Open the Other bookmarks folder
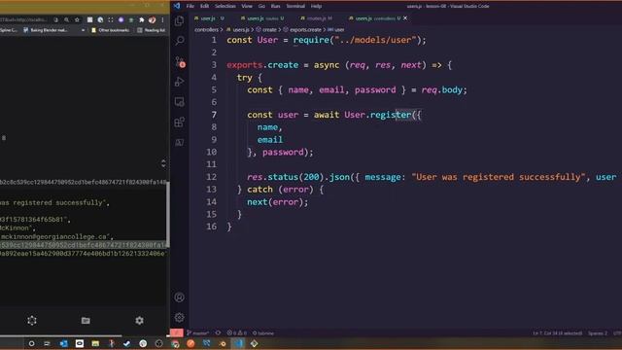Screen dimensions: 622x350 [x=111, y=30]
